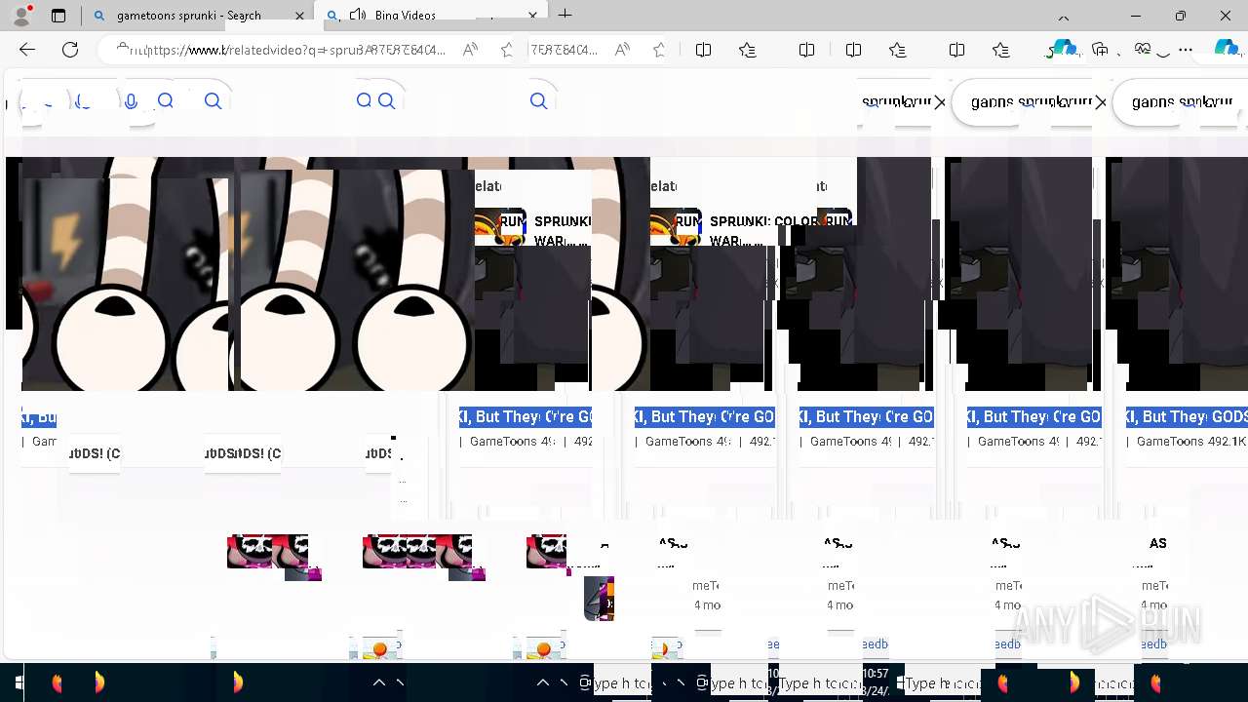The width and height of the screenshot is (1248, 702).
Task: Minimize the Edge browser window
Action: coord(1136,16)
